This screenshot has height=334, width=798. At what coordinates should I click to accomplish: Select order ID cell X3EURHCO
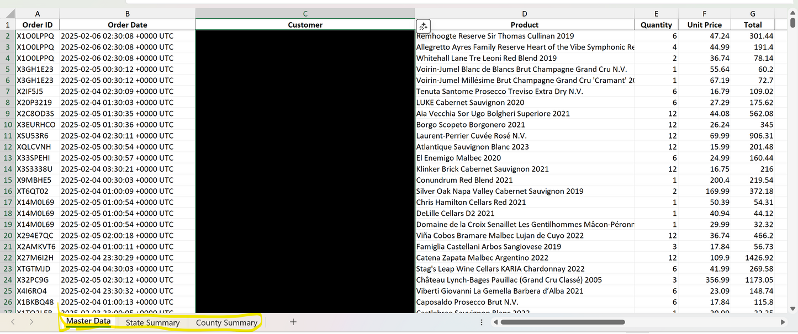[38, 125]
